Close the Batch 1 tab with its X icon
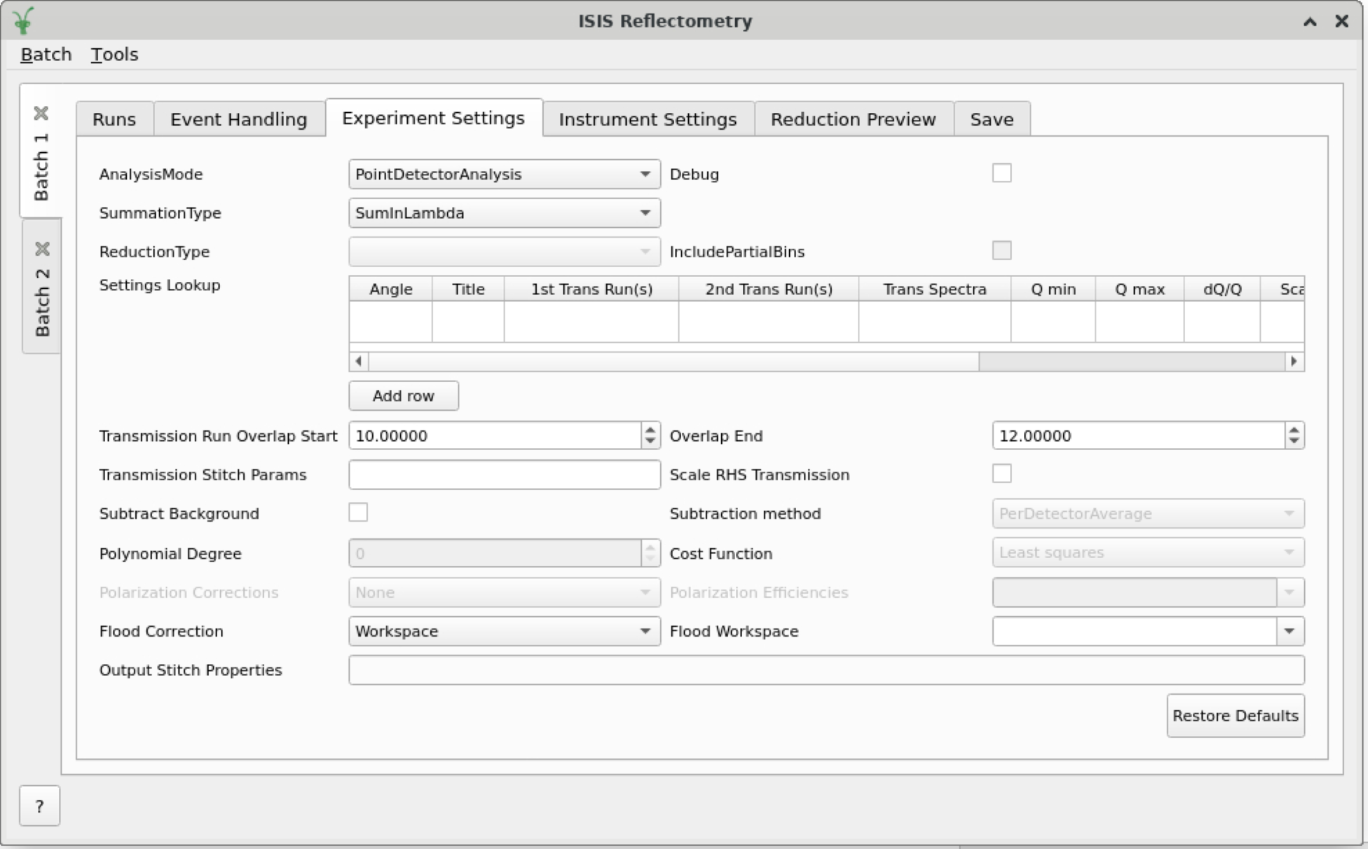 click(41, 113)
